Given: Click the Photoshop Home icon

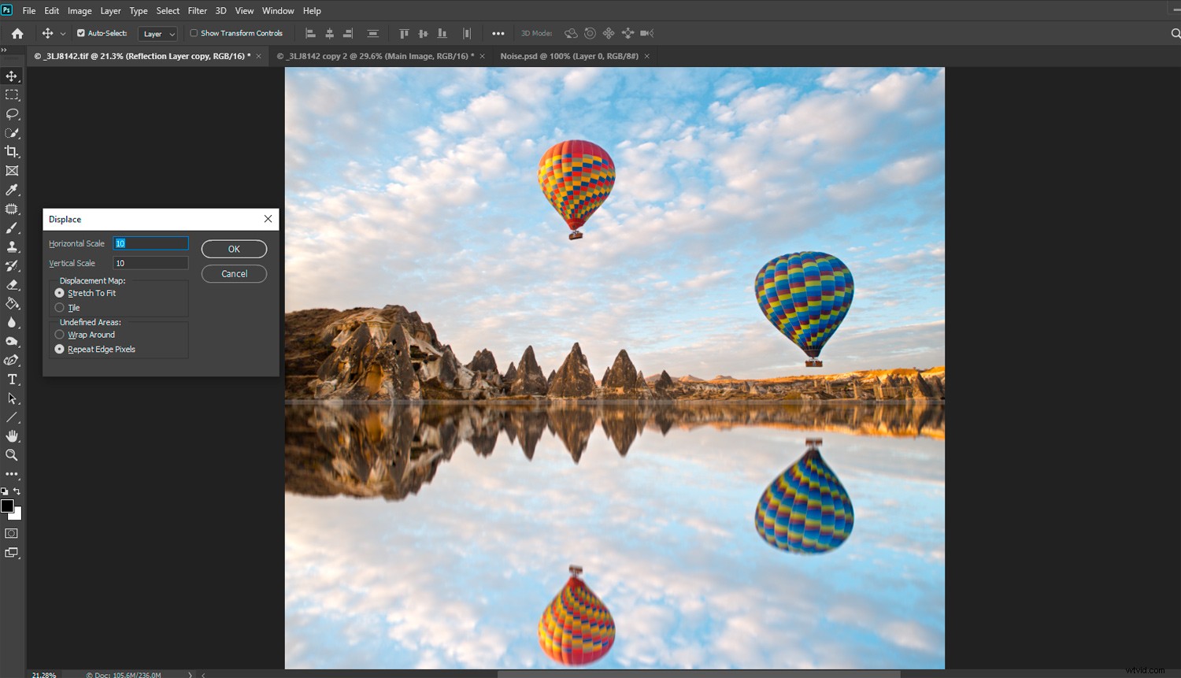Looking at the screenshot, I should point(17,33).
